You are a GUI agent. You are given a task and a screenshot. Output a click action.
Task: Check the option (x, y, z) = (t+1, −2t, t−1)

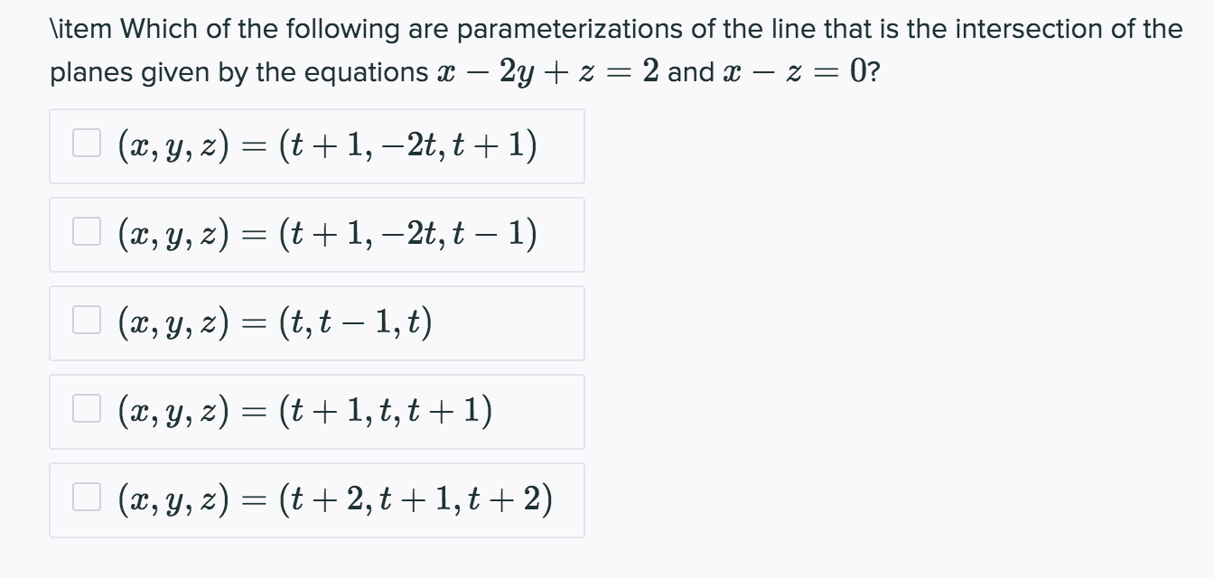click(86, 230)
